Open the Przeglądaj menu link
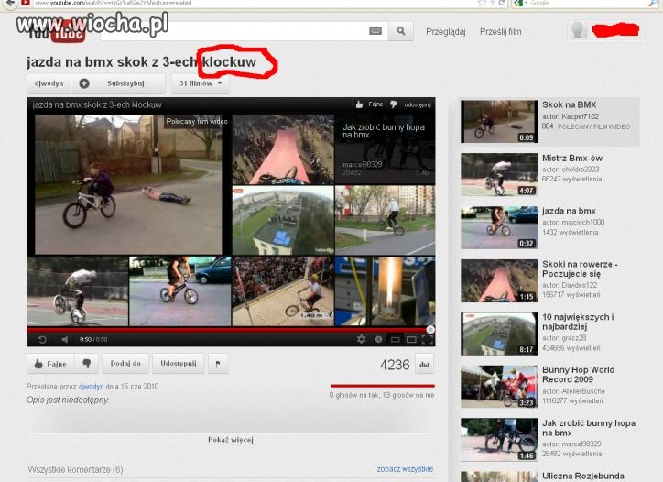This screenshot has width=663, height=482. point(445,32)
